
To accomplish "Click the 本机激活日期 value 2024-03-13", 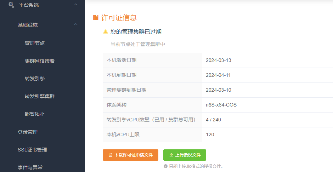I will pyautogui.click(x=218, y=60).
